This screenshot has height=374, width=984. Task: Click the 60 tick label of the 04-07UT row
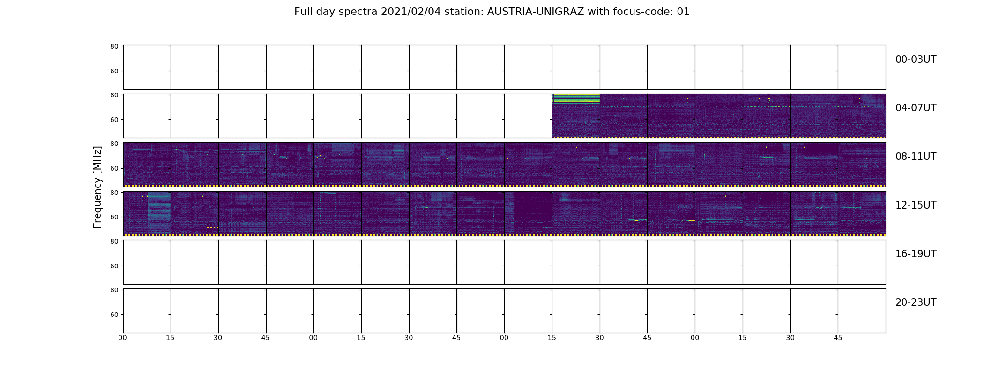click(x=114, y=120)
